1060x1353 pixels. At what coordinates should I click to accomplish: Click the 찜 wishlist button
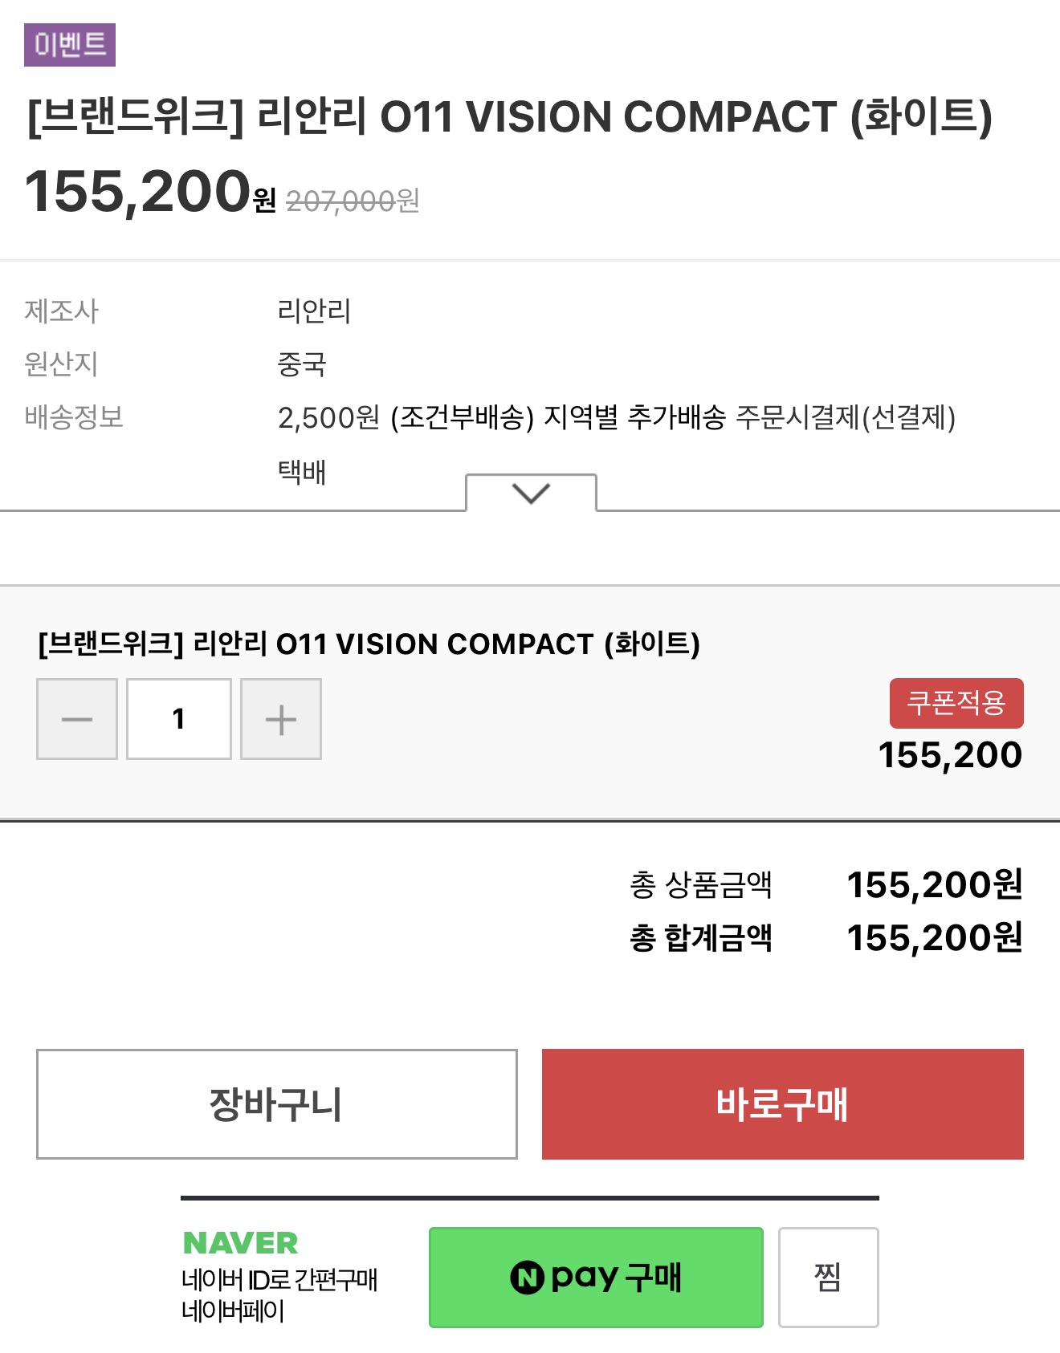tap(828, 1278)
